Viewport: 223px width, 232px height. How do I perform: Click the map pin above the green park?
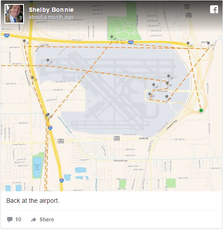pyautogui.click(x=111, y=37)
